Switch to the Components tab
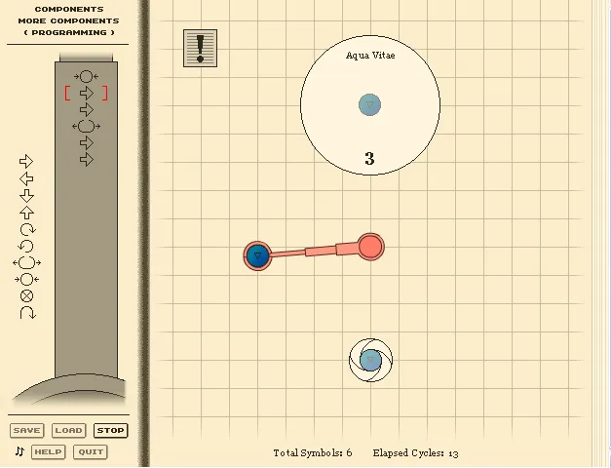 pos(68,9)
